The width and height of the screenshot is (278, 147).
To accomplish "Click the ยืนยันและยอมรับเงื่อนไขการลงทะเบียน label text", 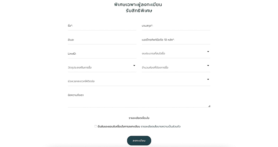I will point(119,127).
